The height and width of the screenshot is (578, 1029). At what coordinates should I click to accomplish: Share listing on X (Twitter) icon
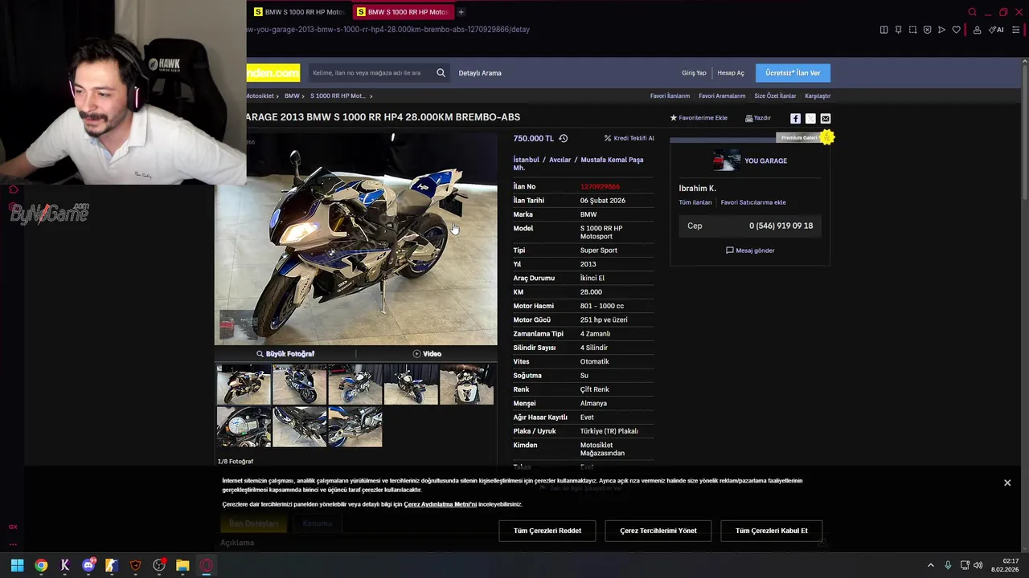point(810,119)
